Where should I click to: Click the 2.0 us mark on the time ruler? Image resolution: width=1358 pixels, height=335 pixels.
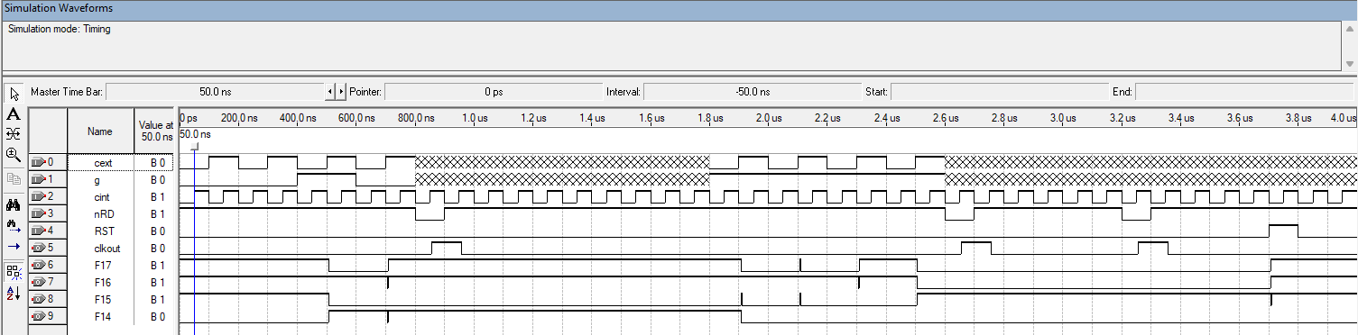coord(768,118)
